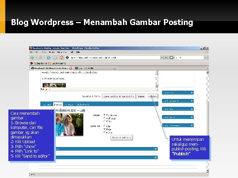Open the Edit menu

click(37, 52)
